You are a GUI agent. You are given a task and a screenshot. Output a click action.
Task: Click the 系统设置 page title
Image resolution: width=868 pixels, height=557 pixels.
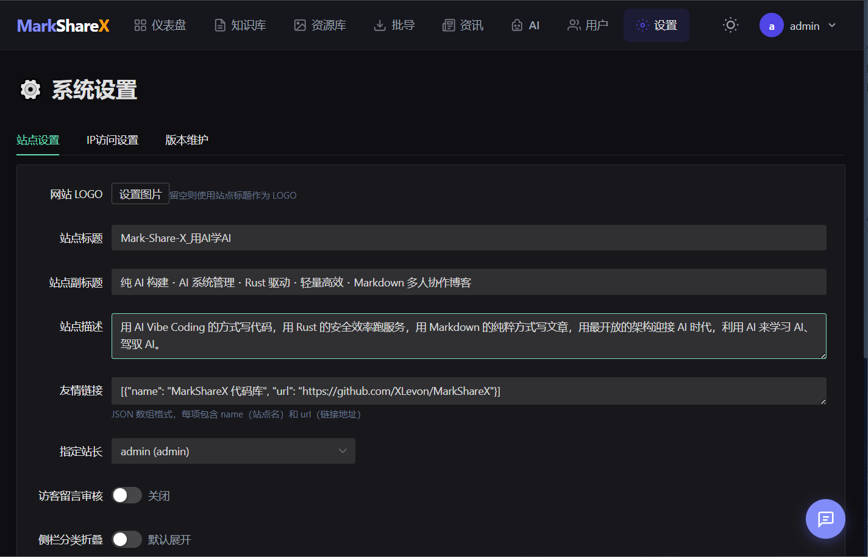pos(94,90)
